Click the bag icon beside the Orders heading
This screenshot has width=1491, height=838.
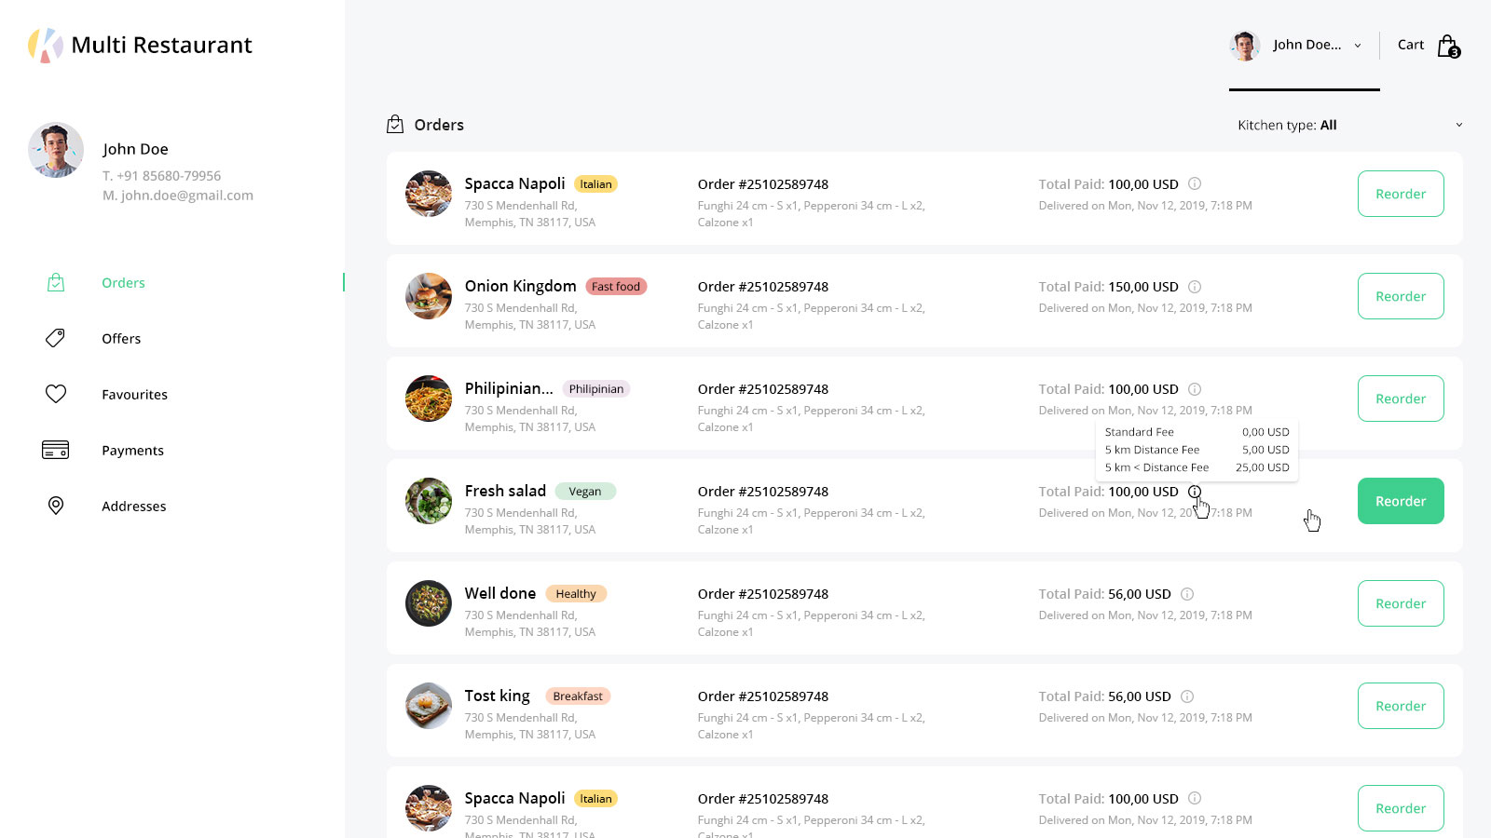coord(395,124)
